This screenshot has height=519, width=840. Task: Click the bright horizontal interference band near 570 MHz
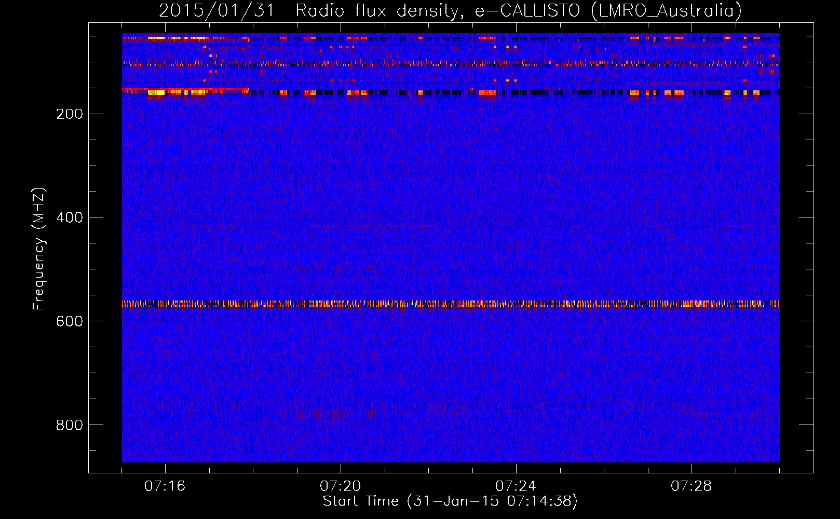point(451,304)
